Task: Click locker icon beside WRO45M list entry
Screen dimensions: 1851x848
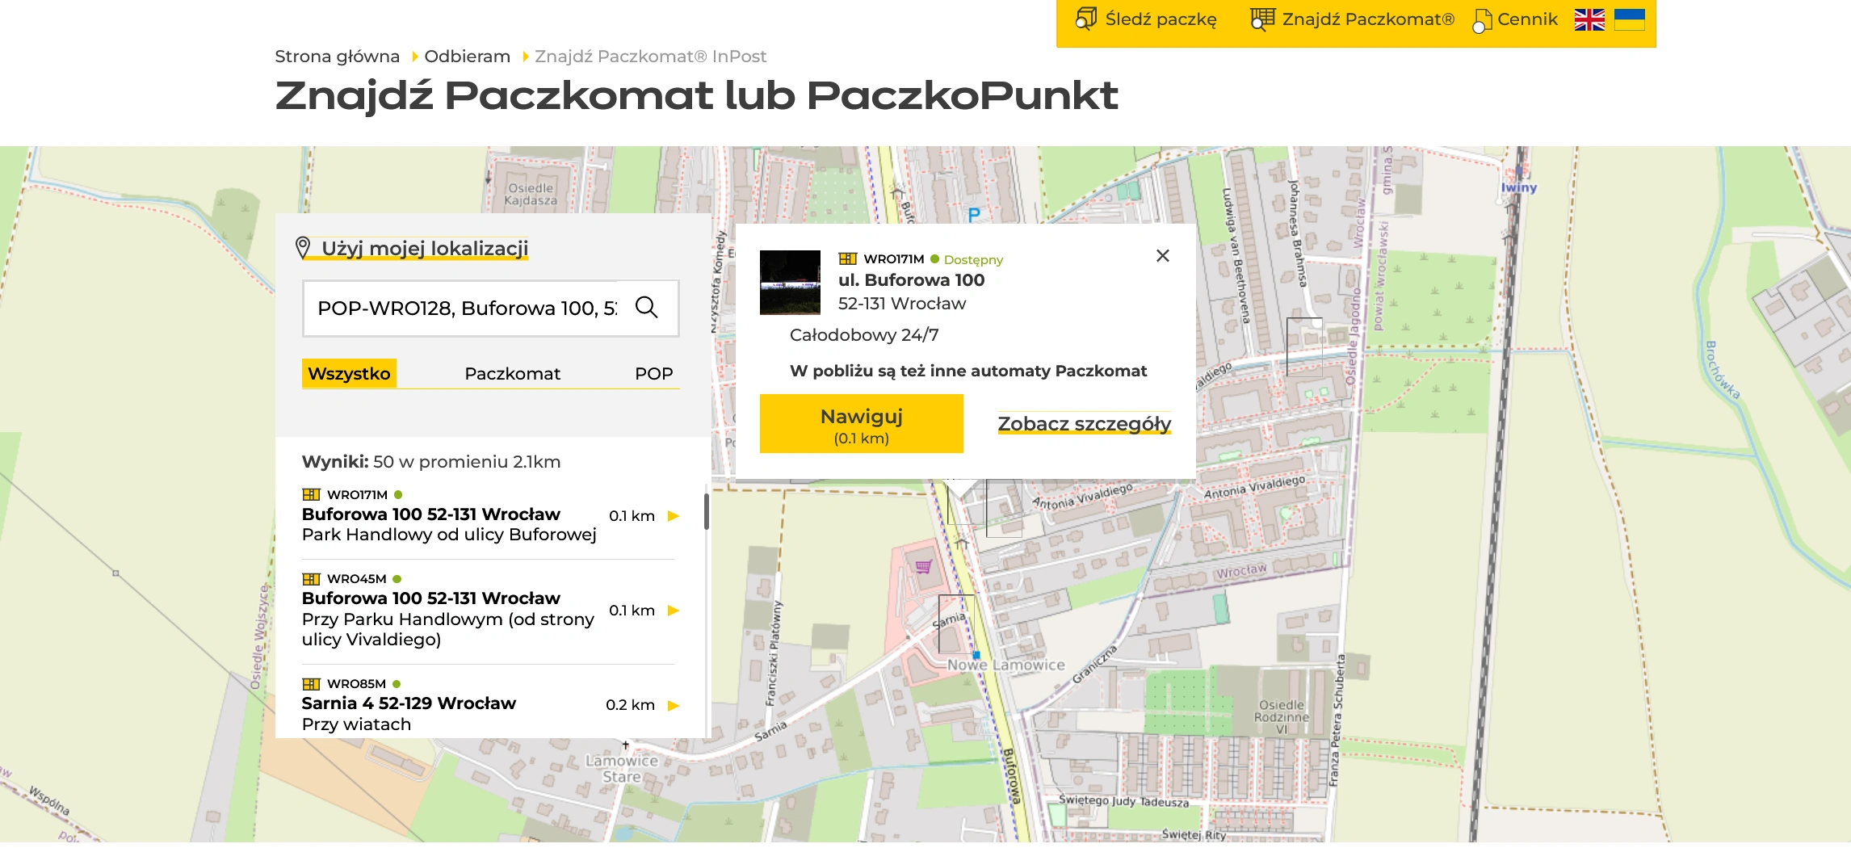Action: pos(311,579)
